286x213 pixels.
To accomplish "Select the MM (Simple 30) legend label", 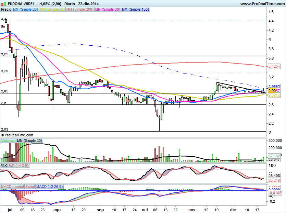I will 108,9.
